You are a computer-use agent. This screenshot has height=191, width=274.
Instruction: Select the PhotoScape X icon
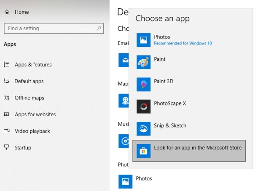[x=143, y=107]
